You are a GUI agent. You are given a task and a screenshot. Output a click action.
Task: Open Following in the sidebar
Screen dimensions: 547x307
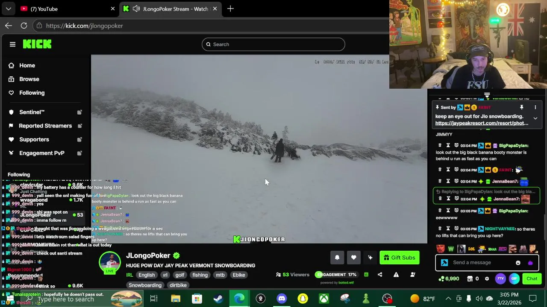coord(32,93)
